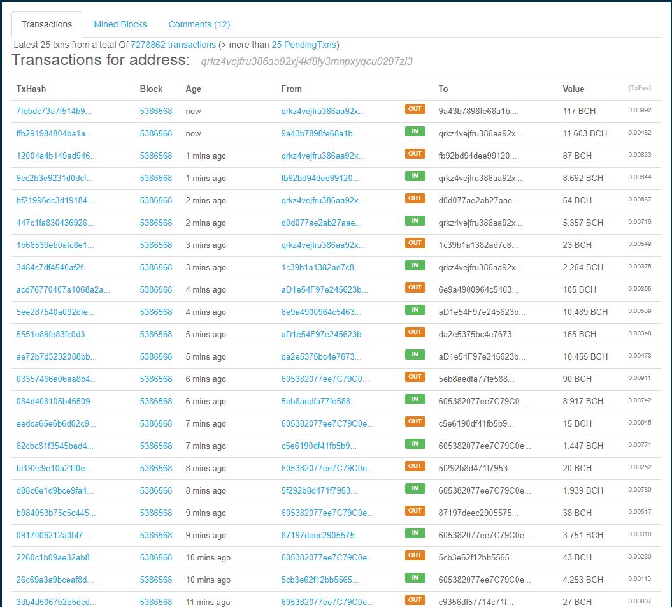Open transaction hash 1b66539eb0afc8e1
Viewport: 672px width, 607px height.
[55, 245]
